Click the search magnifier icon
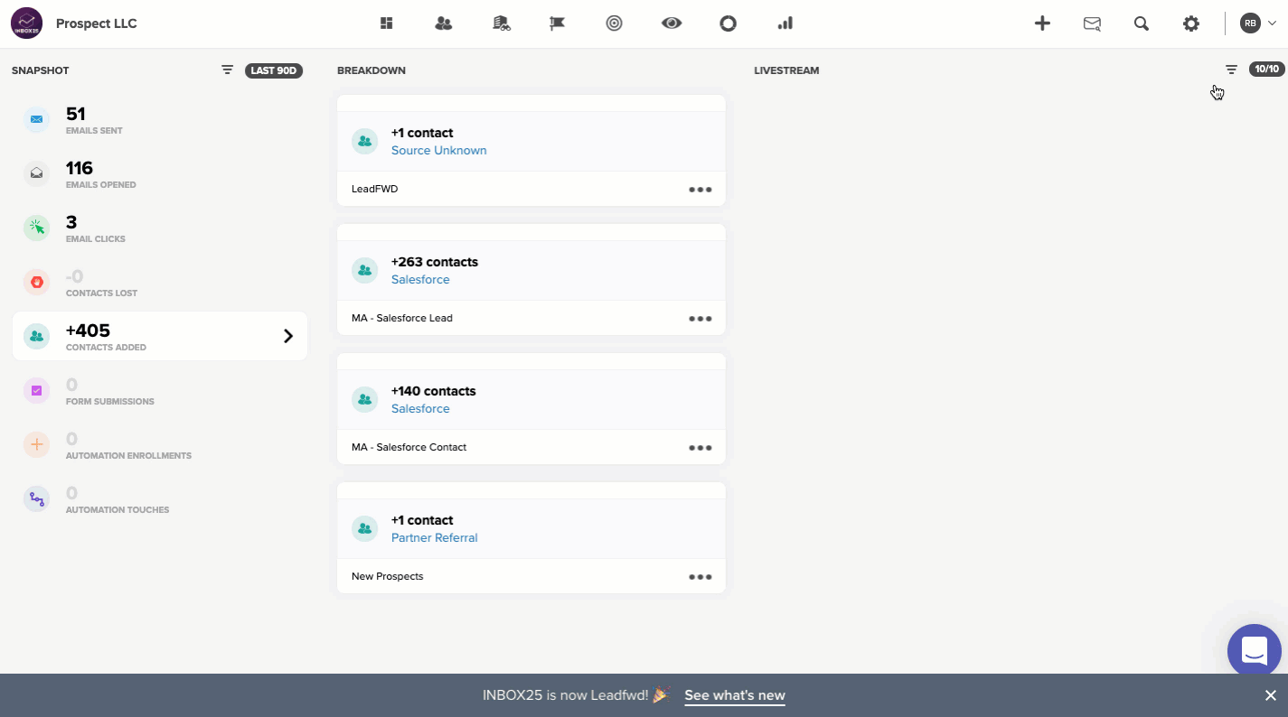This screenshot has width=1288, height=717. point(1142,23)
